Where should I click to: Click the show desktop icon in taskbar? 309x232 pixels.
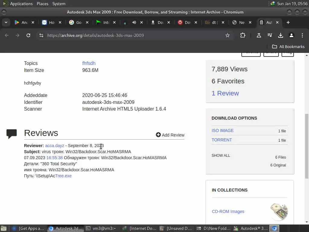(4, 228)
